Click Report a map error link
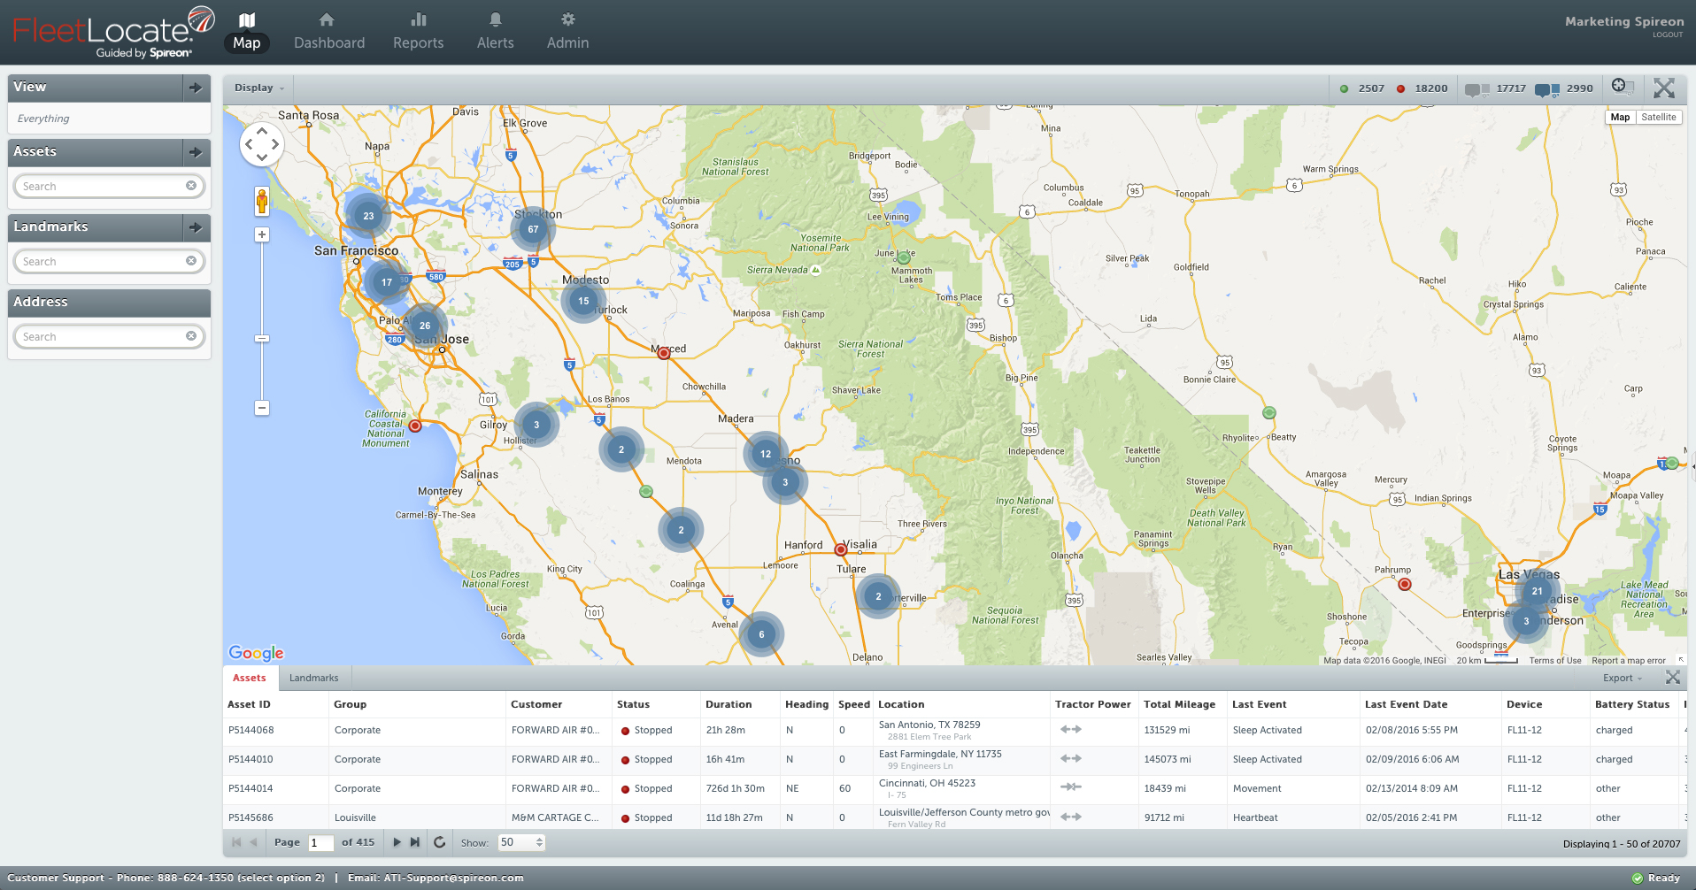This screenshot has height=890, width=1696. coord(1628,660)
